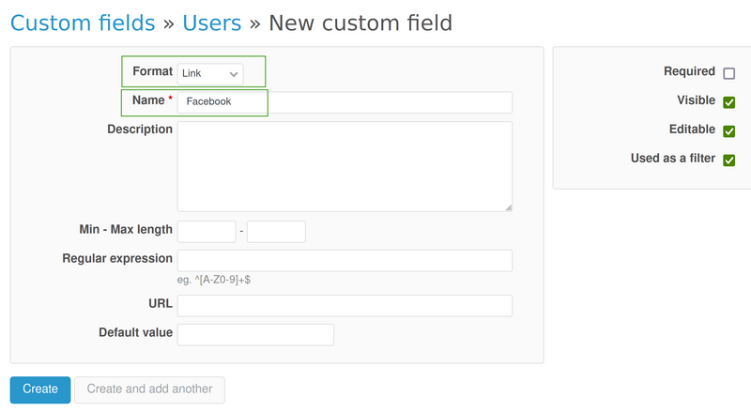
Task: Click the Name input field
Action: (344, 101)
